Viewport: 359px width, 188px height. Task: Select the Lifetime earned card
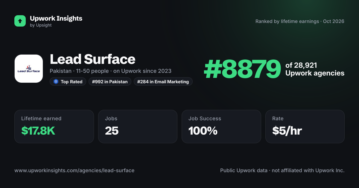pyautogui.click(x=54, y=127)
